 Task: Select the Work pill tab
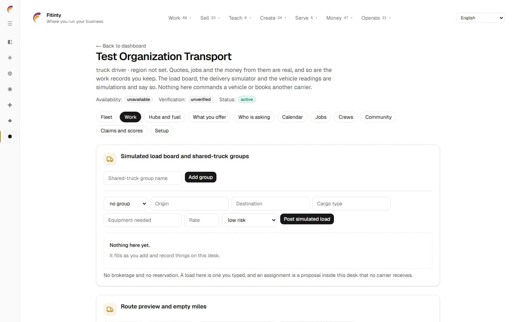(x=130, y=117)
